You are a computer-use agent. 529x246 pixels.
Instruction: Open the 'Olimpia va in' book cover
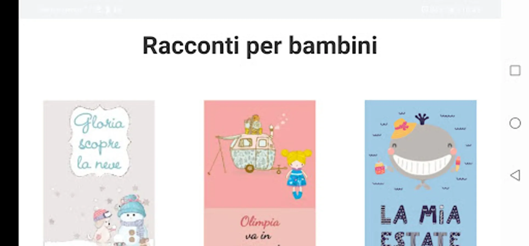260,173
